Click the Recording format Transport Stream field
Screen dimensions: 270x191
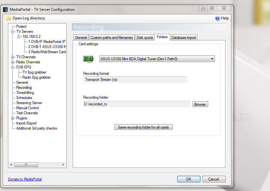(x=135, y=80)
